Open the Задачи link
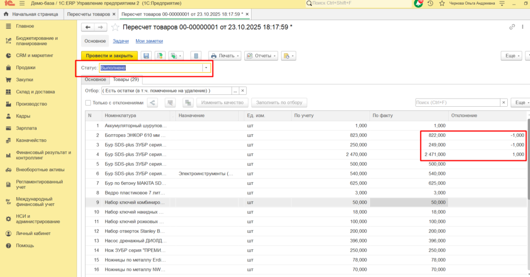 click(121, 41)
